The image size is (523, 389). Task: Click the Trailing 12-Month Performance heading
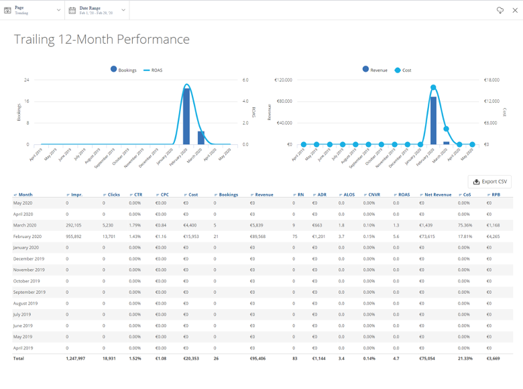(102, 40)
